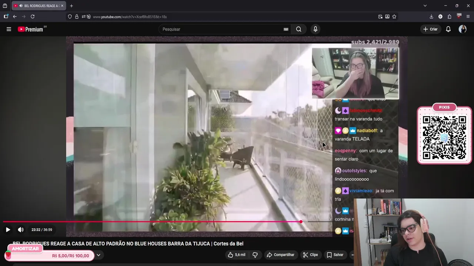The height and width of the screenshot is (266, 474).
Task: Click chat username outofstyles
Action: coord(354,171)
